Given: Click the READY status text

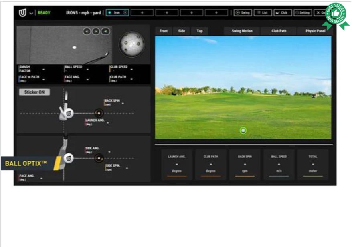Looking at the screenshot, I should (44, 13).
